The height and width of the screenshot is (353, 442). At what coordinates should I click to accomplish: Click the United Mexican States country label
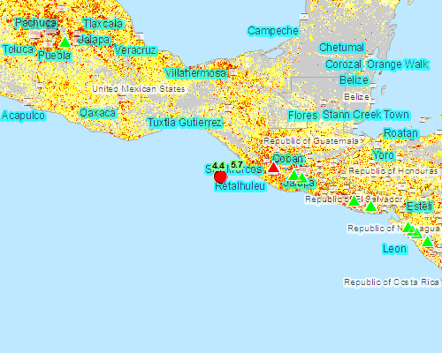click(x=139, y=89)
